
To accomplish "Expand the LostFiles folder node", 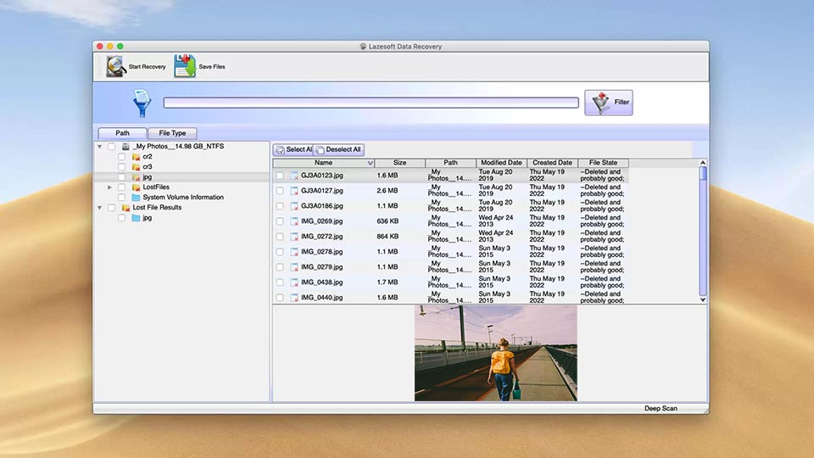I will (109, 187).
